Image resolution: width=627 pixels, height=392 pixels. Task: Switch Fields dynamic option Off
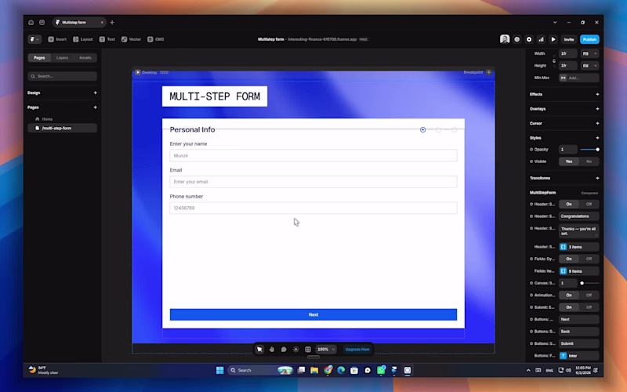(589, 259)
